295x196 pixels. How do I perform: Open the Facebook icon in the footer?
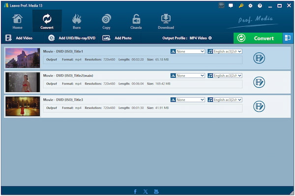[135, 191]
